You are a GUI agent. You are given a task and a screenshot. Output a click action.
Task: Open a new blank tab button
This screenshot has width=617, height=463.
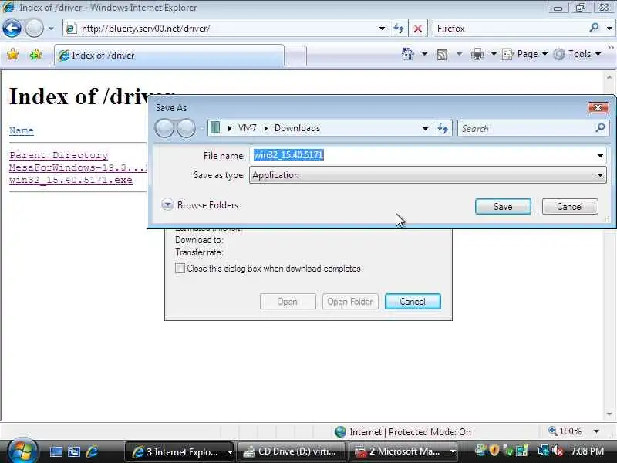(x=295, y=56)
